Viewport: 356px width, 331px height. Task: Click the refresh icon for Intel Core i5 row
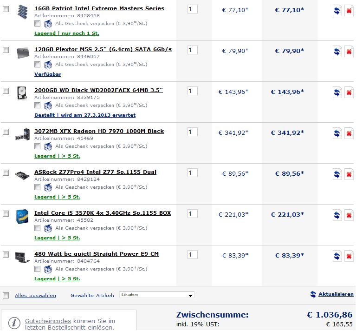(337, 216)
